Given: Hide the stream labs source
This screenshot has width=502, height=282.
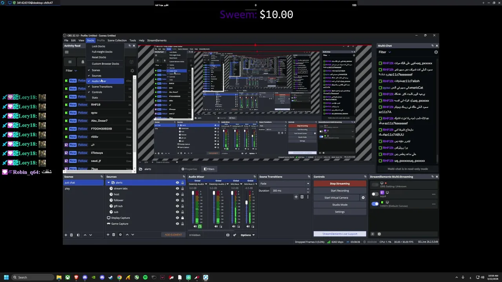Looking at the screenshot, I should tap(177, 188).
